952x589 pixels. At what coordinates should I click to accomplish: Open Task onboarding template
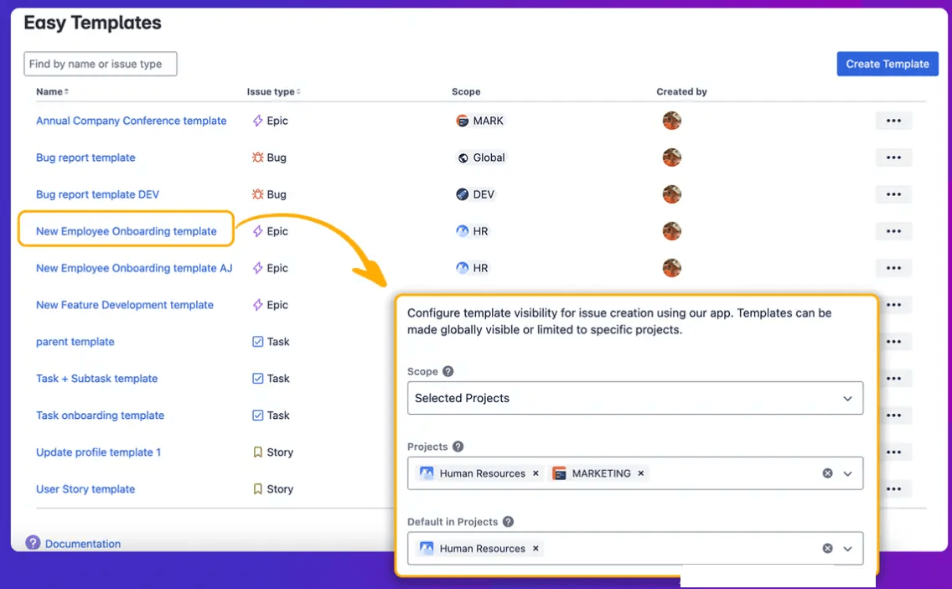(x=101, y=416)
